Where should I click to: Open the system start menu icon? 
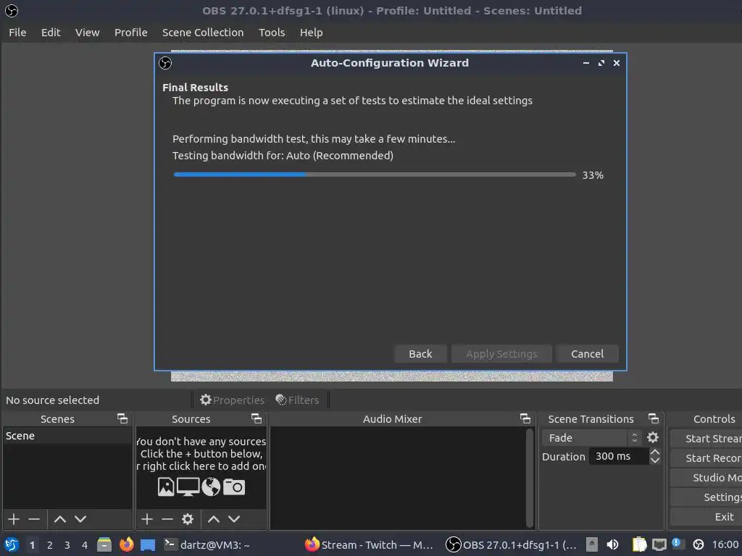pyautogui.click(x=11, y=544)
